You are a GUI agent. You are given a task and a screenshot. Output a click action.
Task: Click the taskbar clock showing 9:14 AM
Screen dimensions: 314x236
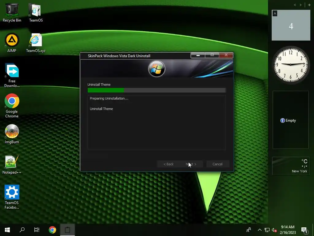(x=288, y=230)
